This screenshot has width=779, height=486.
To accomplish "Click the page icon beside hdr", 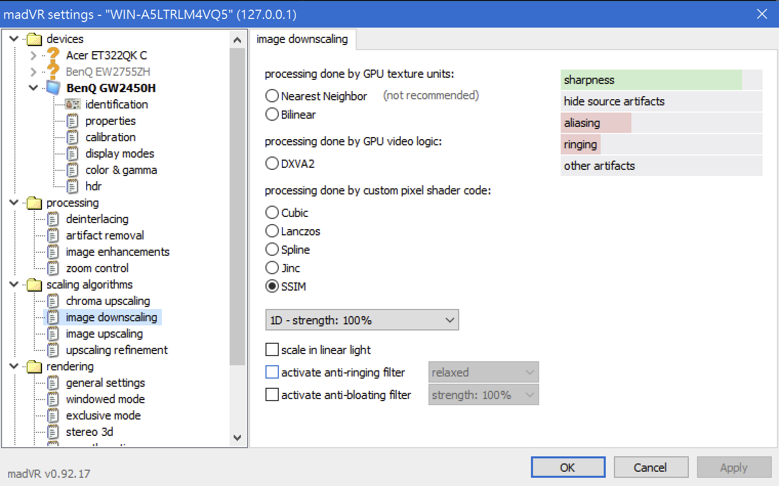I will point(73,186).
